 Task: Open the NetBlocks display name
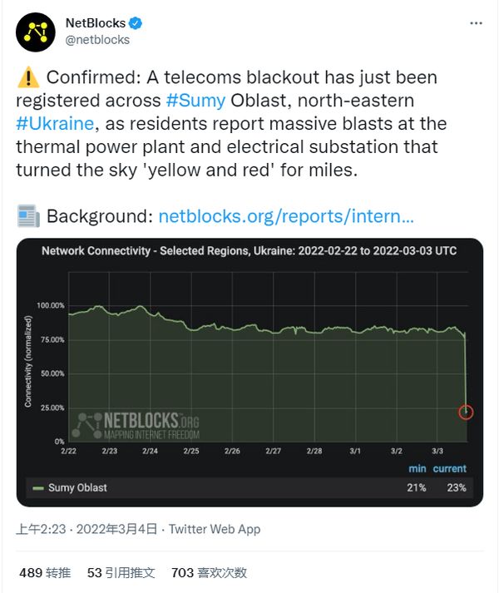(x=95, y=23)
